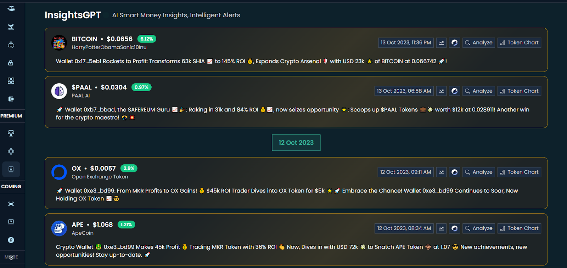
Task: Click the InsightsGPT page title
Action: click(x=73, y=15)
